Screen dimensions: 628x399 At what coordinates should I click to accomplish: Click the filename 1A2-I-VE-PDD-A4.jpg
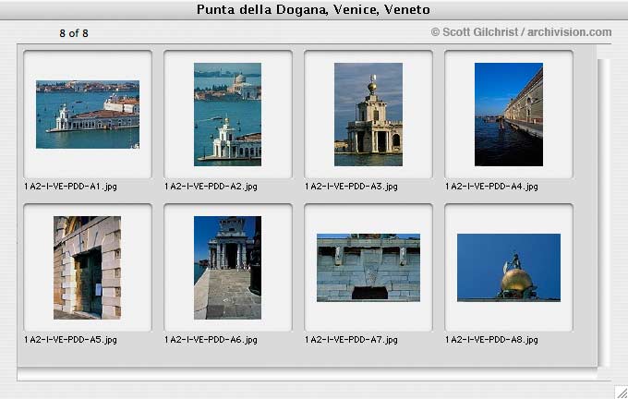(x=491, y=187)
